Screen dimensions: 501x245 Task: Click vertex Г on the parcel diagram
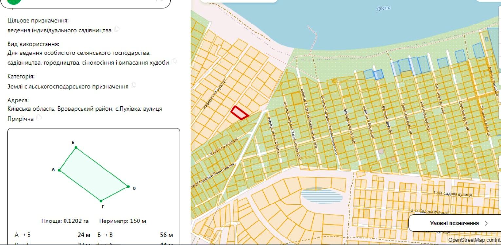click(101, 201)
